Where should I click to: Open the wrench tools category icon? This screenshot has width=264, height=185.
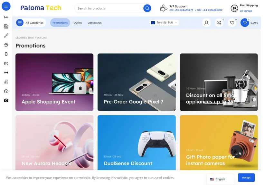[6, 36]
